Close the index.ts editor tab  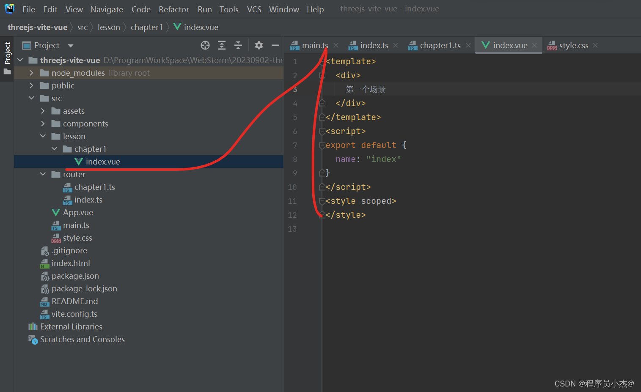396,45
